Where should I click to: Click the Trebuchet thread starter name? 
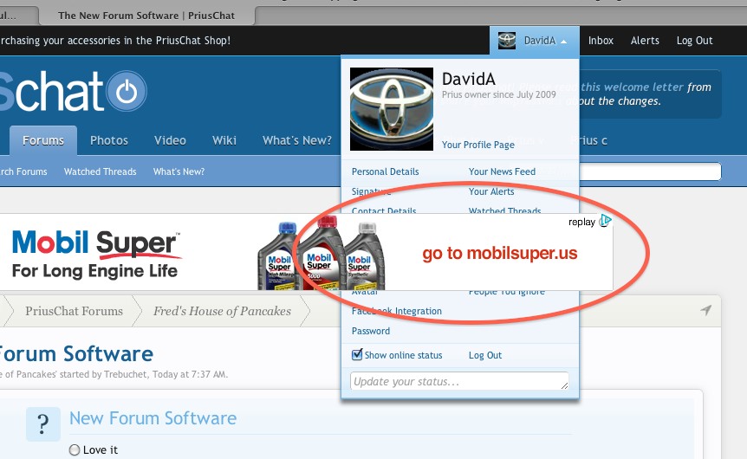(x=126, y=374)
